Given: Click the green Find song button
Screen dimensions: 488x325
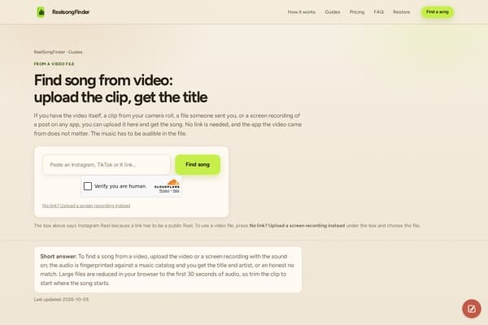Looking at the screenshot, I should (x=198, y=164).
